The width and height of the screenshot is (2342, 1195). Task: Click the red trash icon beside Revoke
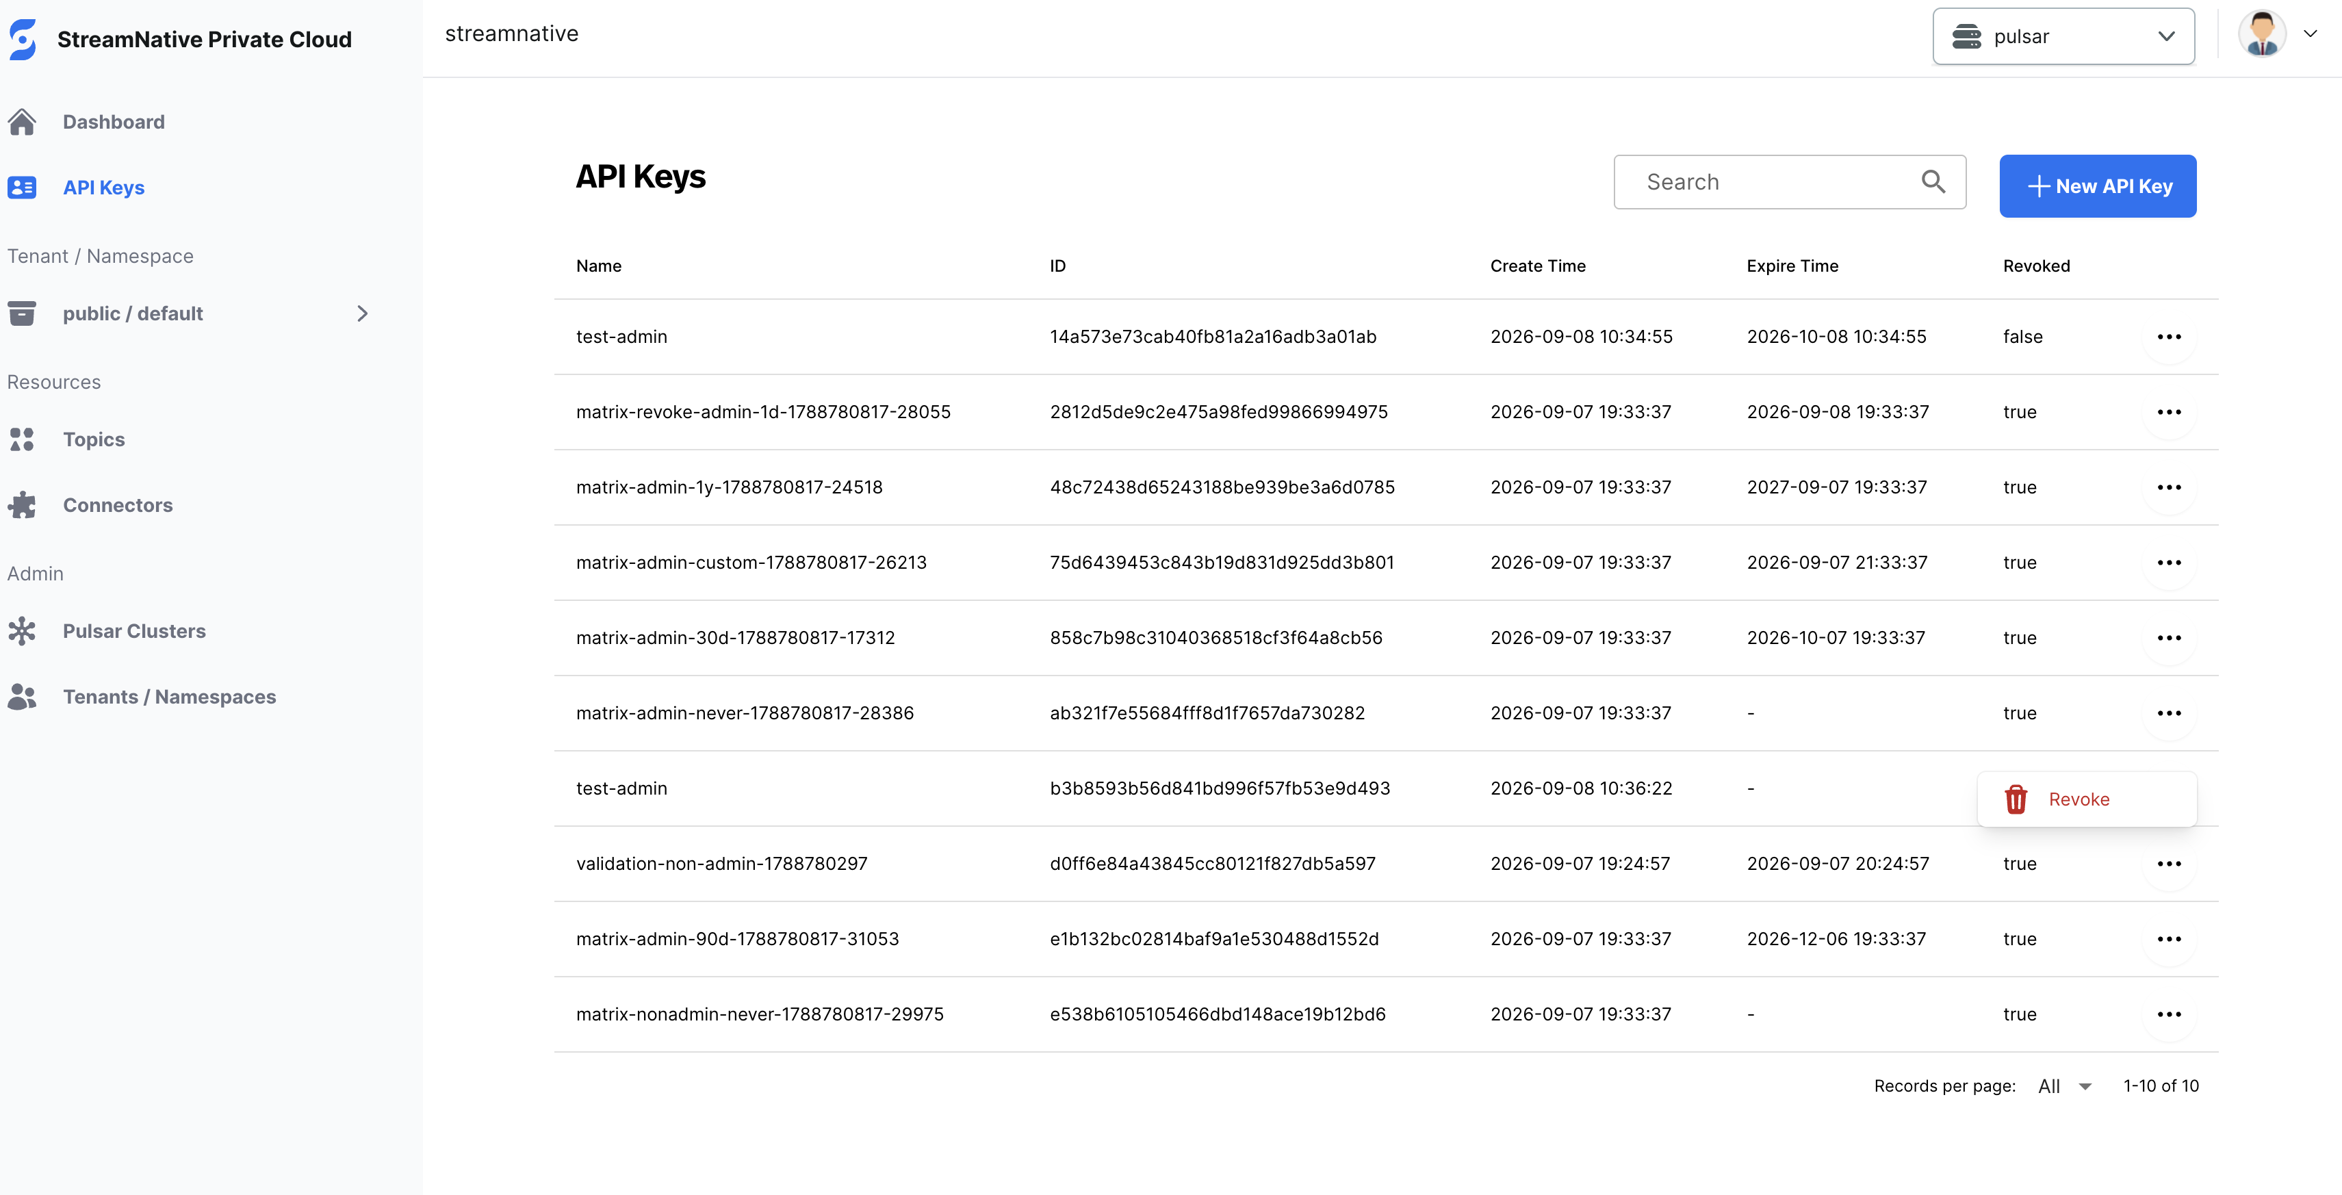pos(2016,799)
